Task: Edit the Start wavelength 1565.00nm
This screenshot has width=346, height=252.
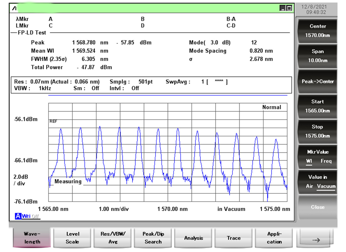Action: coord(317,106)
